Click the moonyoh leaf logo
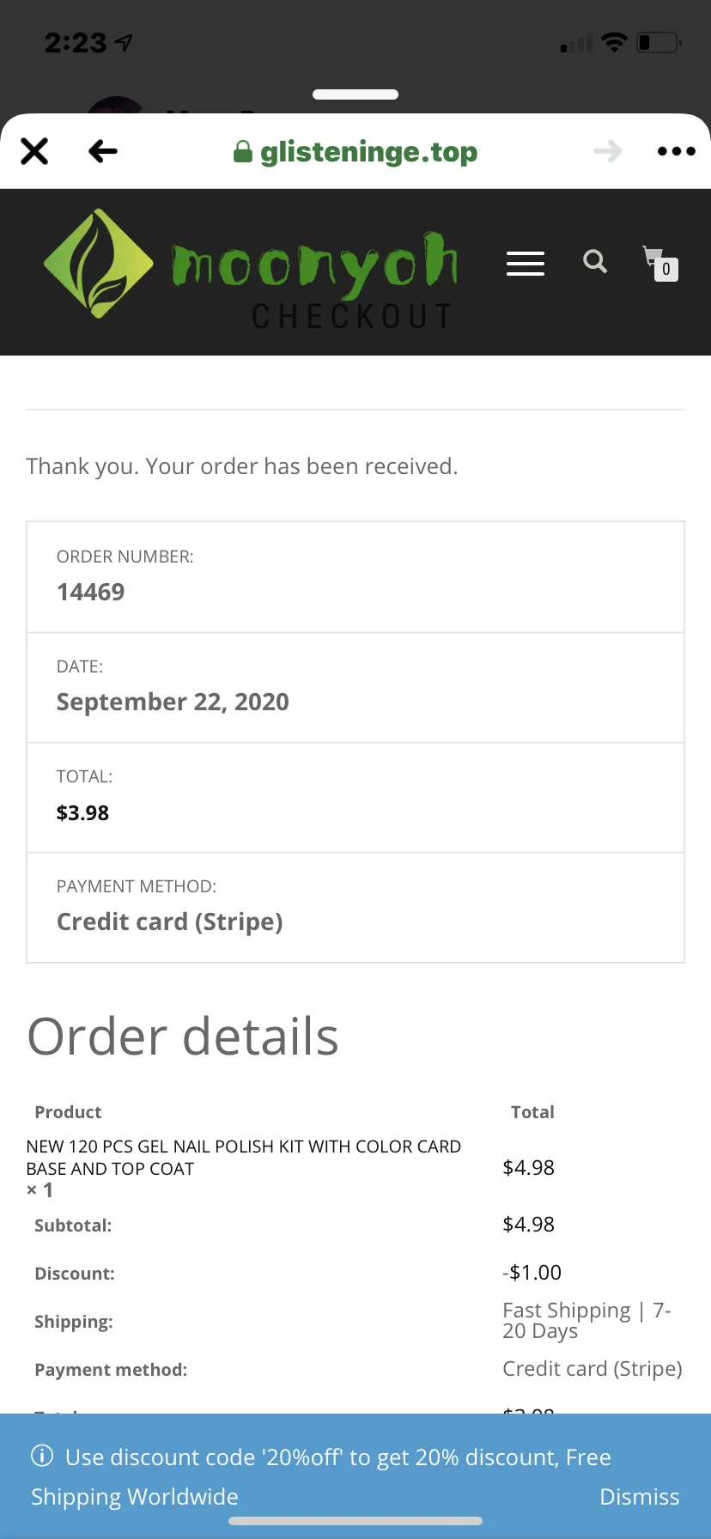Viewport: 711px width, 1539px height. click(x=98, y=264)
